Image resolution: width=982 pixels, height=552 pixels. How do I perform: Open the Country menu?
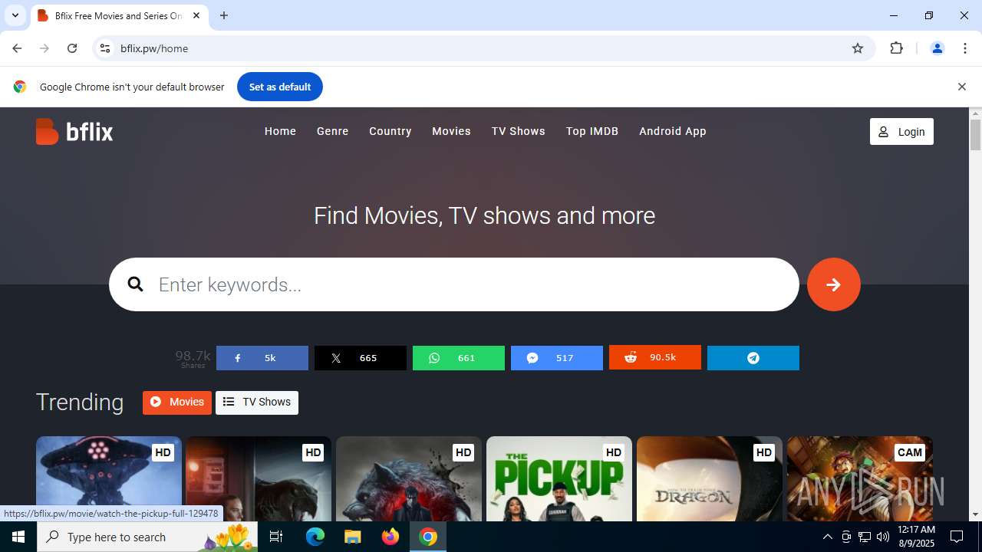click(x=390, y=131)
